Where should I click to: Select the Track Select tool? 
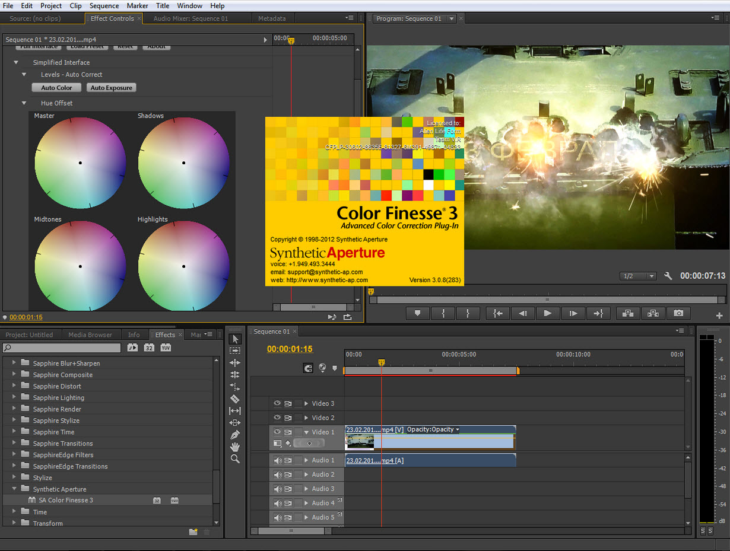235,351
